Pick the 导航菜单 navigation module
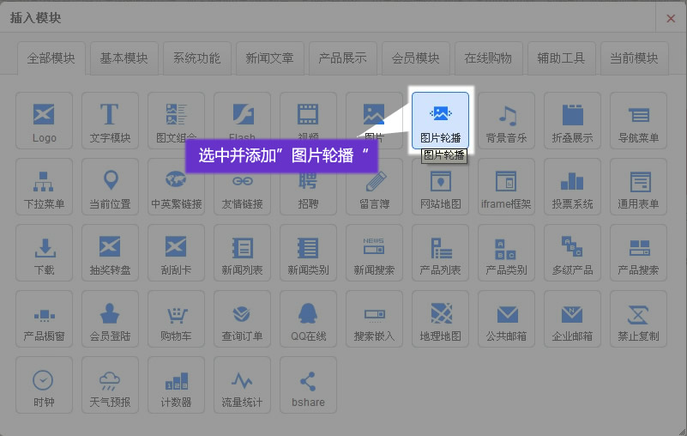Viewport: 687px width, 436px height. [x=638, y=121]
